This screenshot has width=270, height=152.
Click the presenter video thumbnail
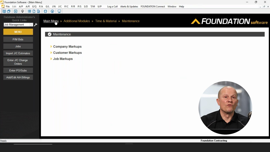point(225,108)
